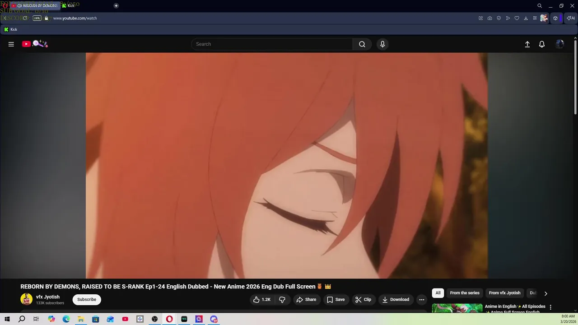Go to YouTube home via logo
This screenshot has width=578, height=325.
pos(35,44)
